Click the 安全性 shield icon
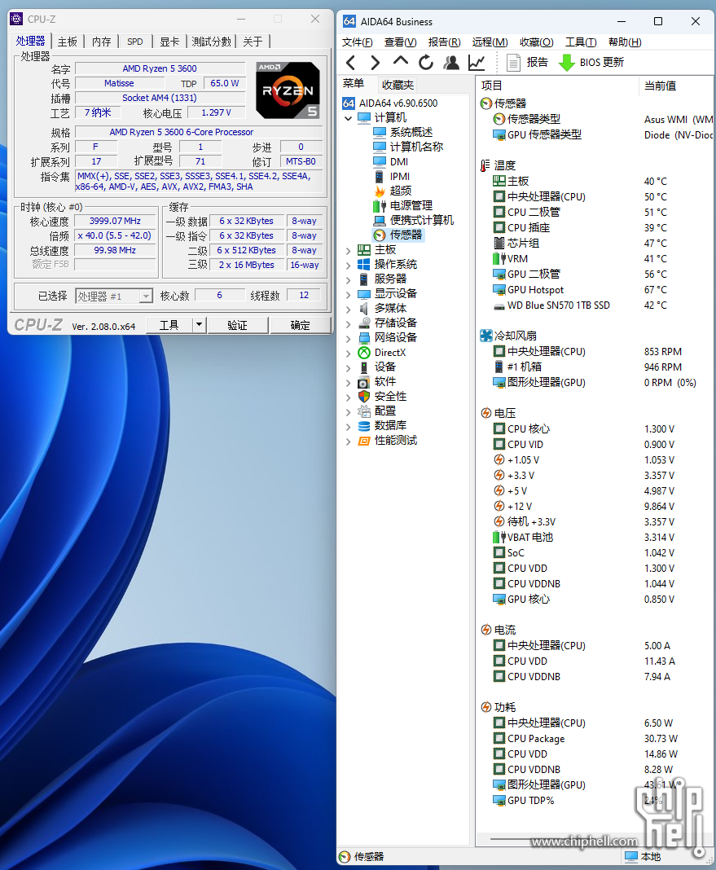This screenshot has width=716, height=870. pos(364,396)
